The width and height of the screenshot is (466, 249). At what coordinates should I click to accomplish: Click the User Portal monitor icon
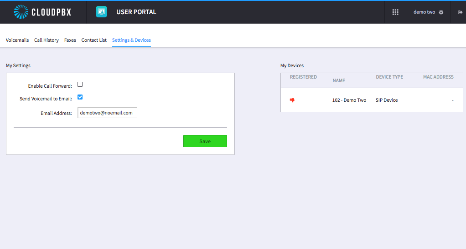tap(101, 12)
